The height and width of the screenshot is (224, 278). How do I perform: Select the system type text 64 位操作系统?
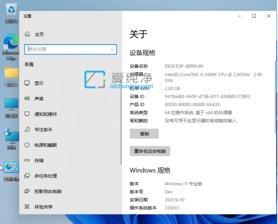coord(179,113)
